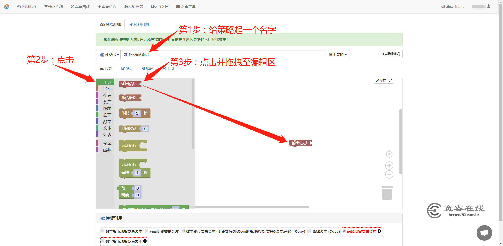The image size is (503, 246).
Task: Open API文档 in the navbar
Action: (x=160, y=7)
